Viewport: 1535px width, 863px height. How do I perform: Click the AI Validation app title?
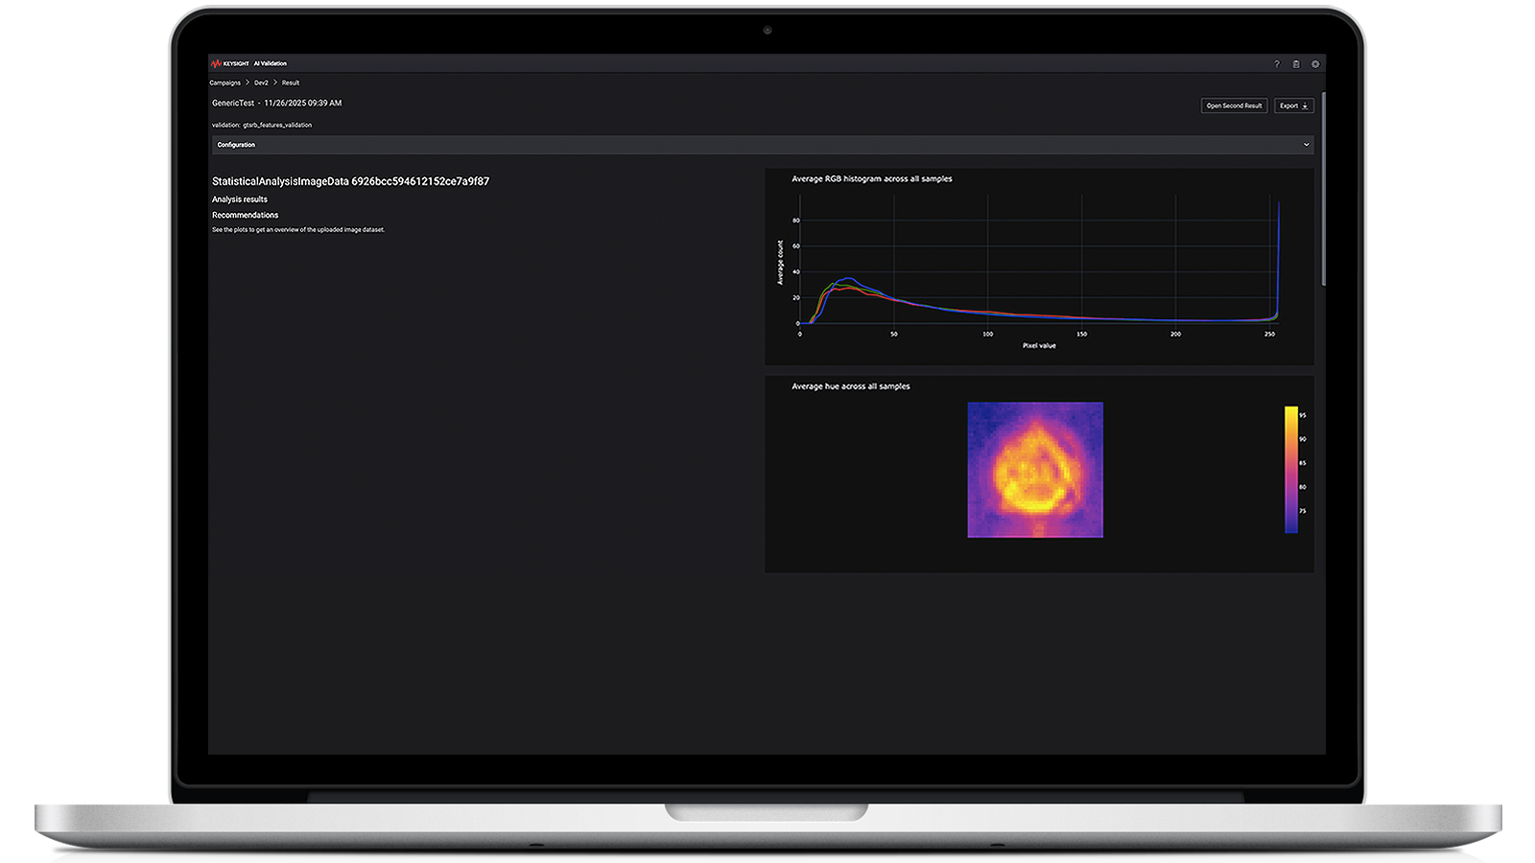coord(271,63)
